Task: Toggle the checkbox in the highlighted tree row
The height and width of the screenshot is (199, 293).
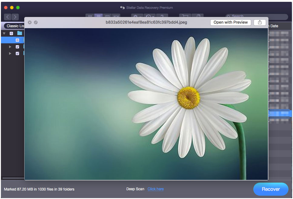Action: pos(17,40)
